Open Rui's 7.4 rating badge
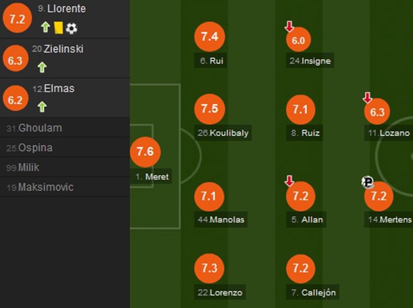This screenshot has height=308, width=413. pos(209,37)
